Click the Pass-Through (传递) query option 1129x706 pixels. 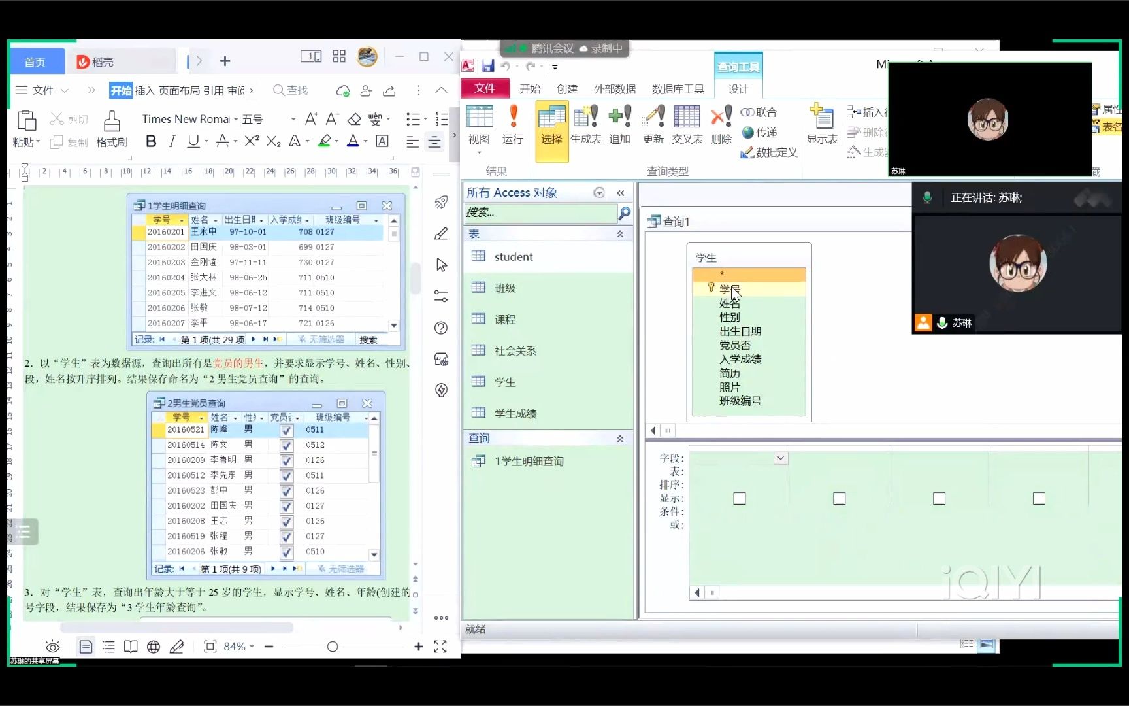click(759, 133)
